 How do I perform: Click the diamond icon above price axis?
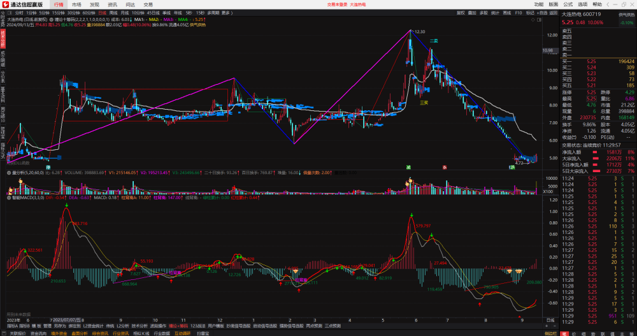pyautogui.click(x=533, y=20)
